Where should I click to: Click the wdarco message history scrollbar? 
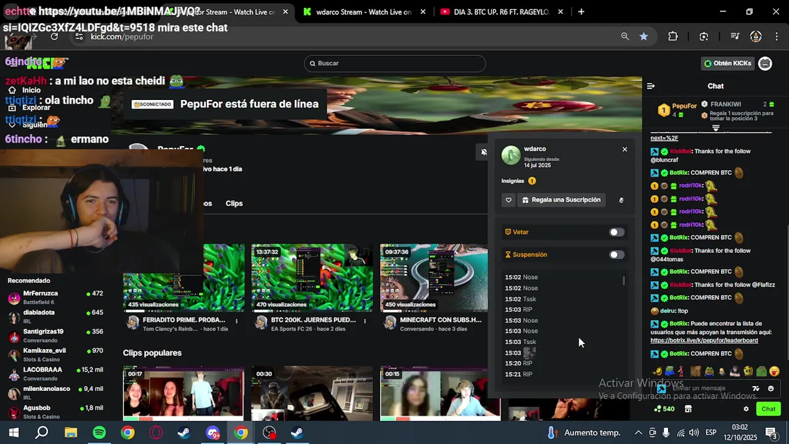point(624,281)
